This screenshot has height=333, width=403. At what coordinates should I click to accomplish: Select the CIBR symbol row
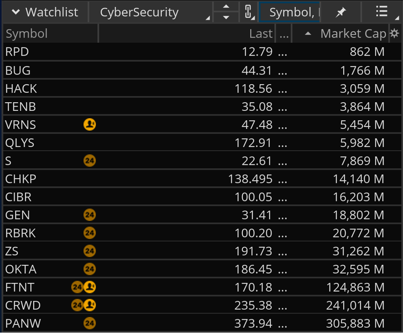[x=202, y=197]
